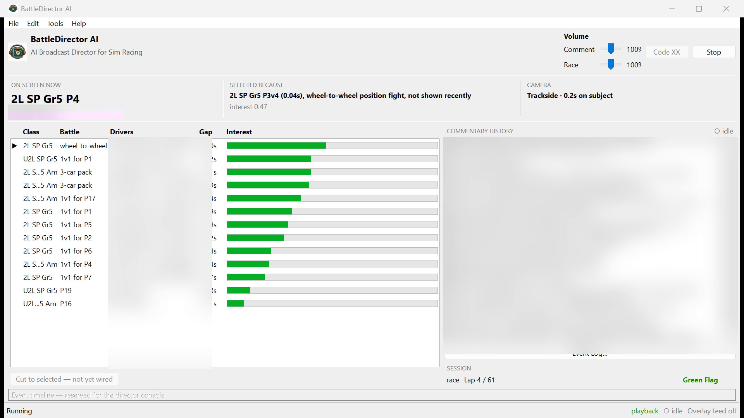Click the Event timeline reserved bar
The height and width of the screenshot is (418, 744).
tap(372, 395)
